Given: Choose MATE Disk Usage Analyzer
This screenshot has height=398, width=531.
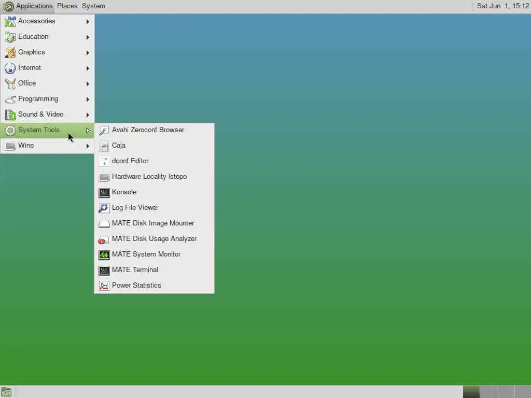Looking at the screenshot, I should (x=154, y=239).
